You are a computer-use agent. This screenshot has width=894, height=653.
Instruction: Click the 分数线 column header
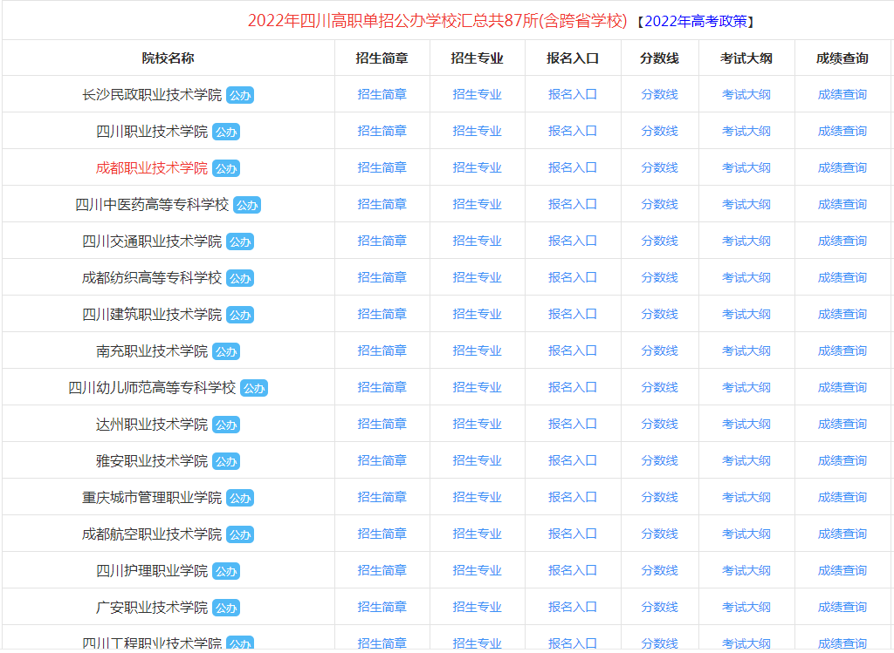pos(660,58)
